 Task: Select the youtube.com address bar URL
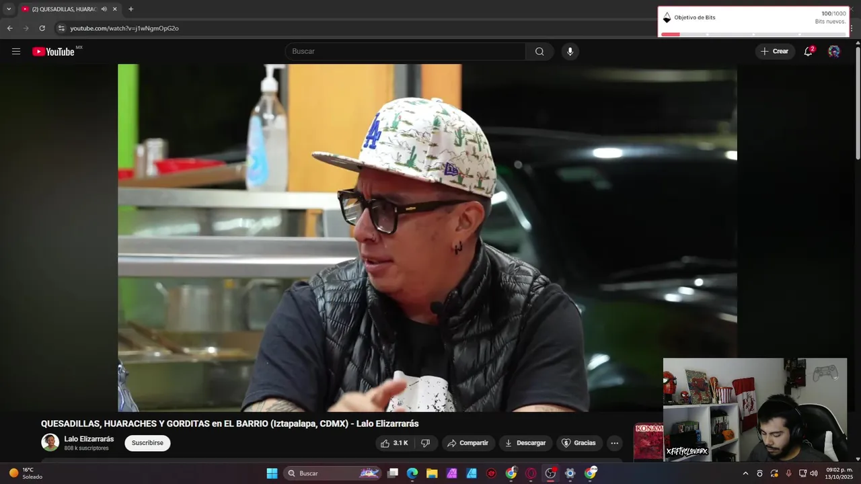coord(124,28)
